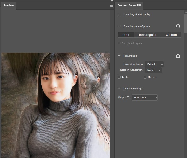Collapse the Output Settings section
This screenshot has width=187, height=158.
tap(119, 88)
